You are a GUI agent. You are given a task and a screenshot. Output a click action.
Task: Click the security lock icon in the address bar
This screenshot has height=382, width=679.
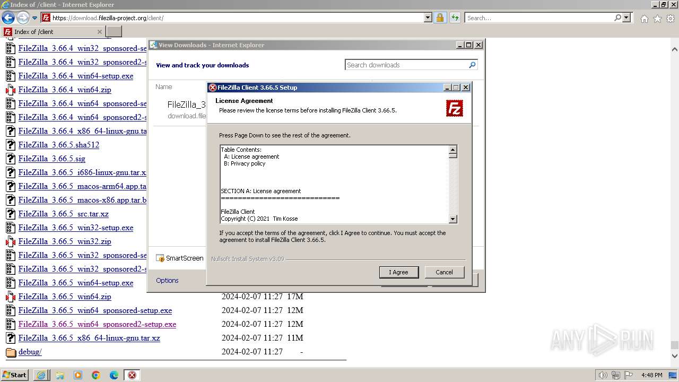pyautogui.click(x=440, y=18)
